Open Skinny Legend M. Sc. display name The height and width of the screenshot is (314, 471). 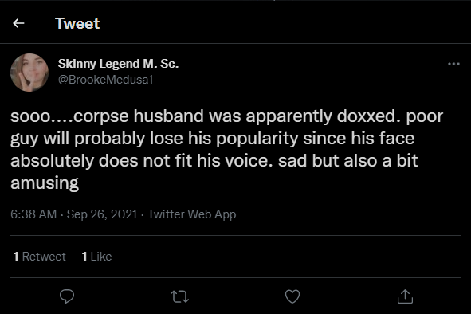pyautogui.click(x=118, y=64)
